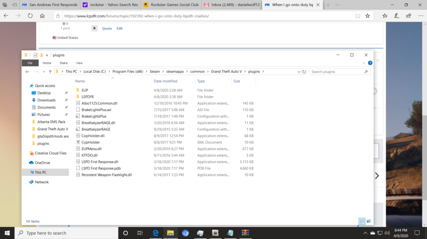
Task: Click the steamapps breadcrumb segment
Action: [175, 72]
